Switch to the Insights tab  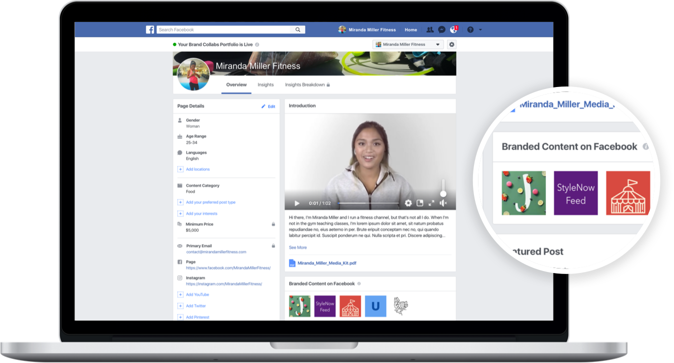[265, 85]
